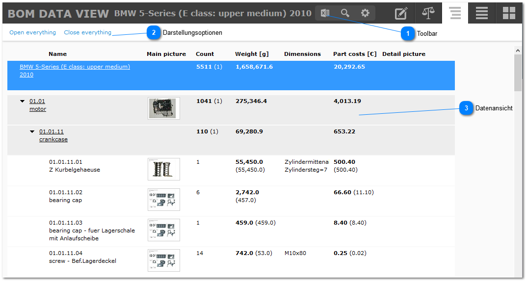Click the motor weight 275,346.4
Viewport: 527px width, 282px height.
coord(251,101)
